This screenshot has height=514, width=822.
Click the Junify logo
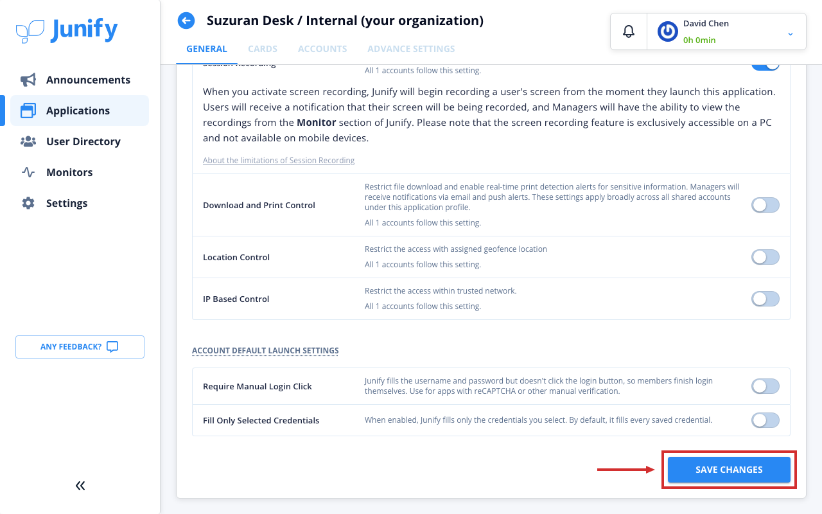coord(67,30)
